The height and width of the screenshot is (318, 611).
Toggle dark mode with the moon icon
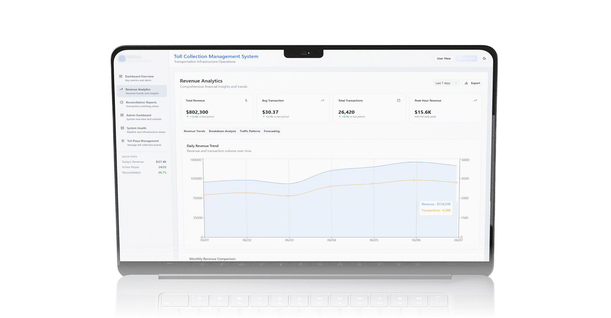(484, 59)
